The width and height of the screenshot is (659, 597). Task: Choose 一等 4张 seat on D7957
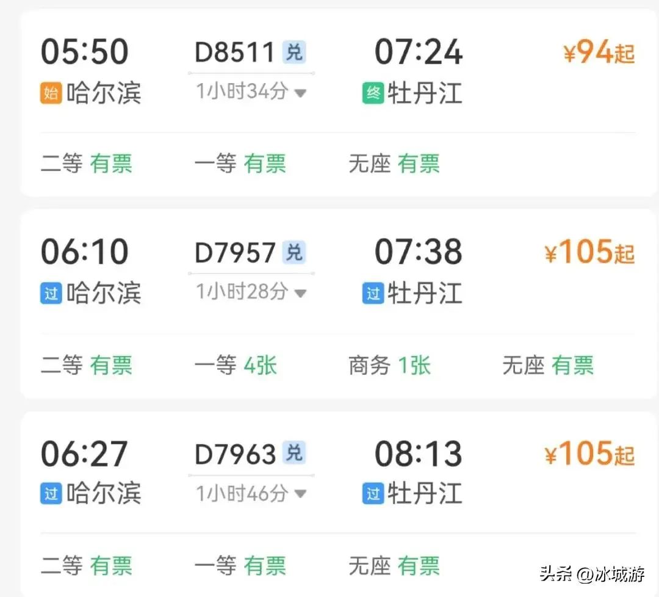(x=236, y=366)
